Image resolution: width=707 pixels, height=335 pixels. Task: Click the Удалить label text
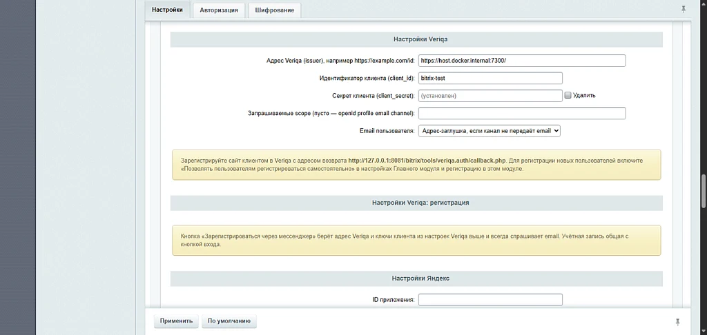tap(584, 95)
